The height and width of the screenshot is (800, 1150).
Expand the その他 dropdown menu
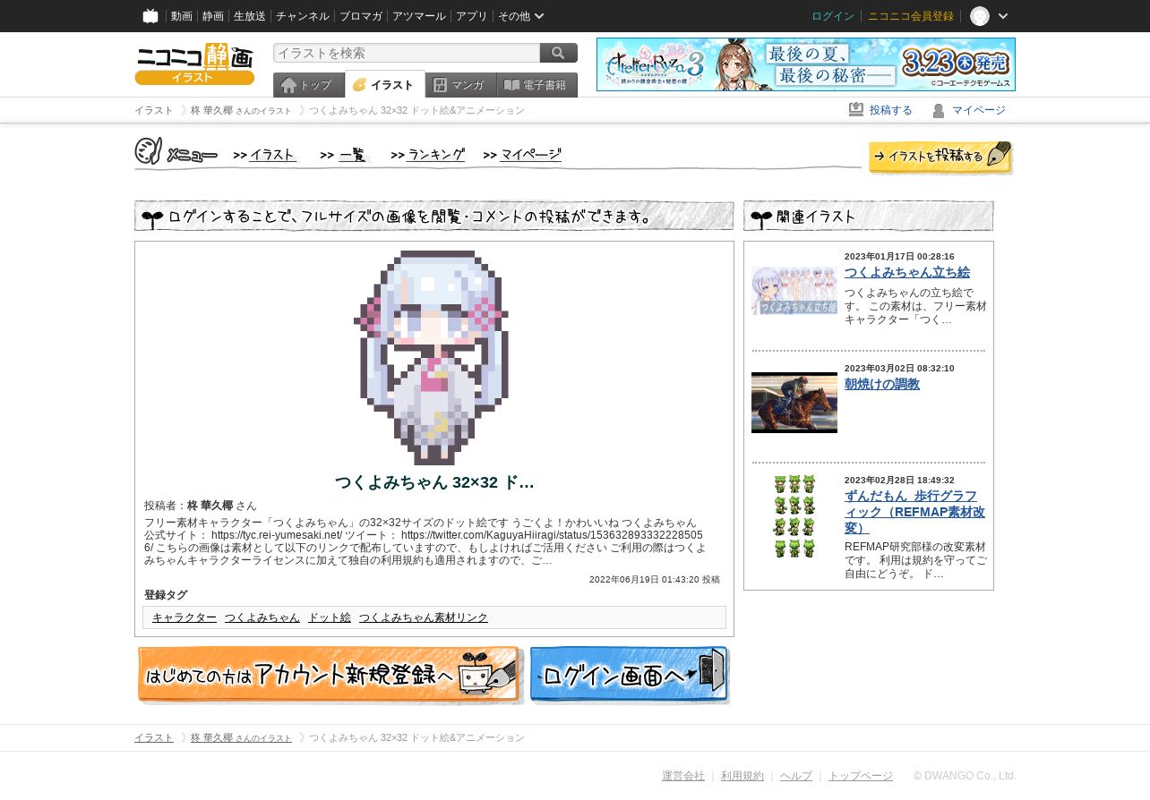(521, 16)
